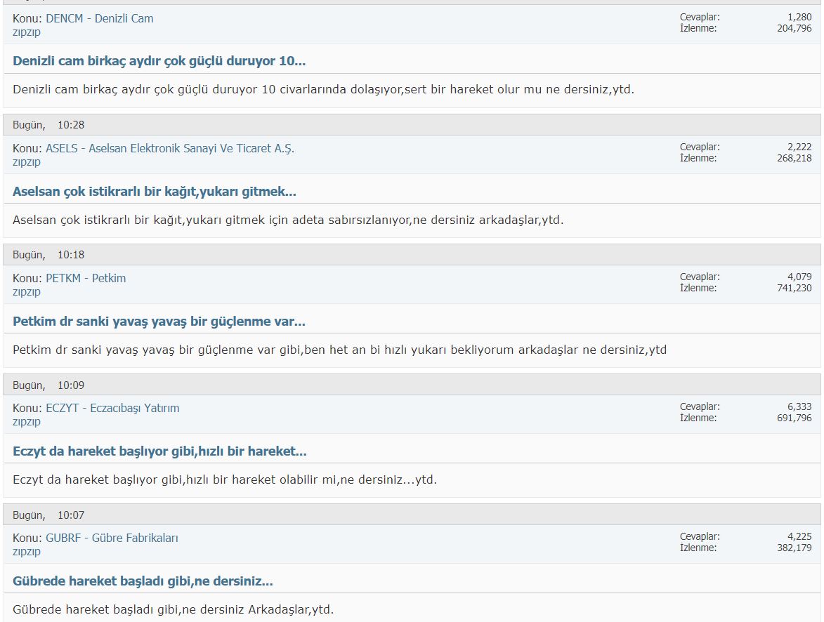
Task: Click the zıpzıp author link under PETKM
Action: [x=26, y=291]
